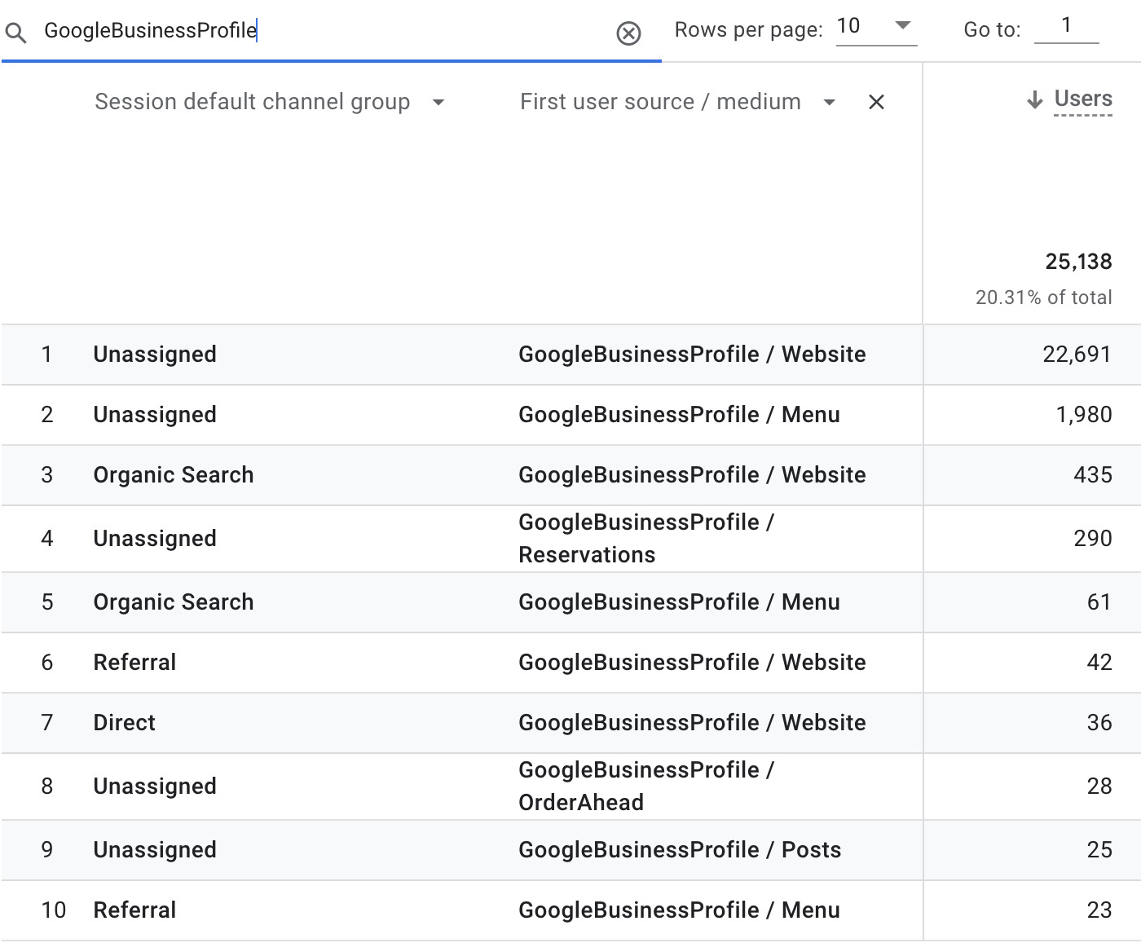Click the Go to page input
The image size is (1141, 943).
click(1066, 27)
